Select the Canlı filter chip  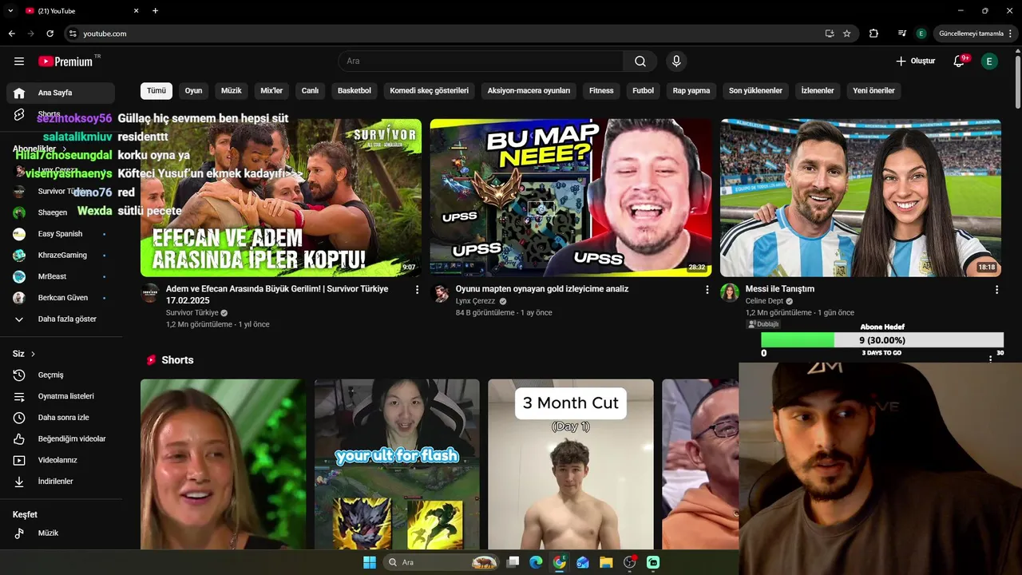click(310, 91)
